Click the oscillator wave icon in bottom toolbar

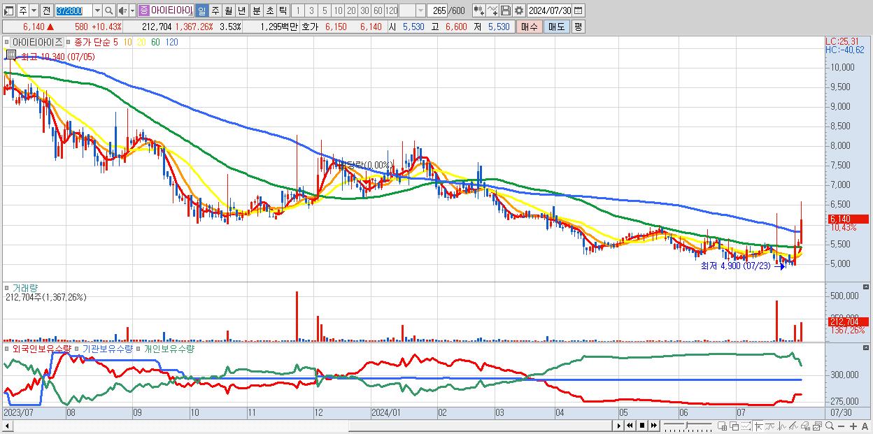(x=782, y=426)
